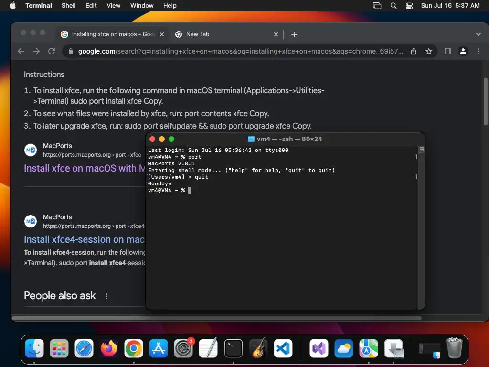Screen dimensions: 489x367
Task: Open the Shell menu
Action: pyautogui.click(x=69, y=5)
